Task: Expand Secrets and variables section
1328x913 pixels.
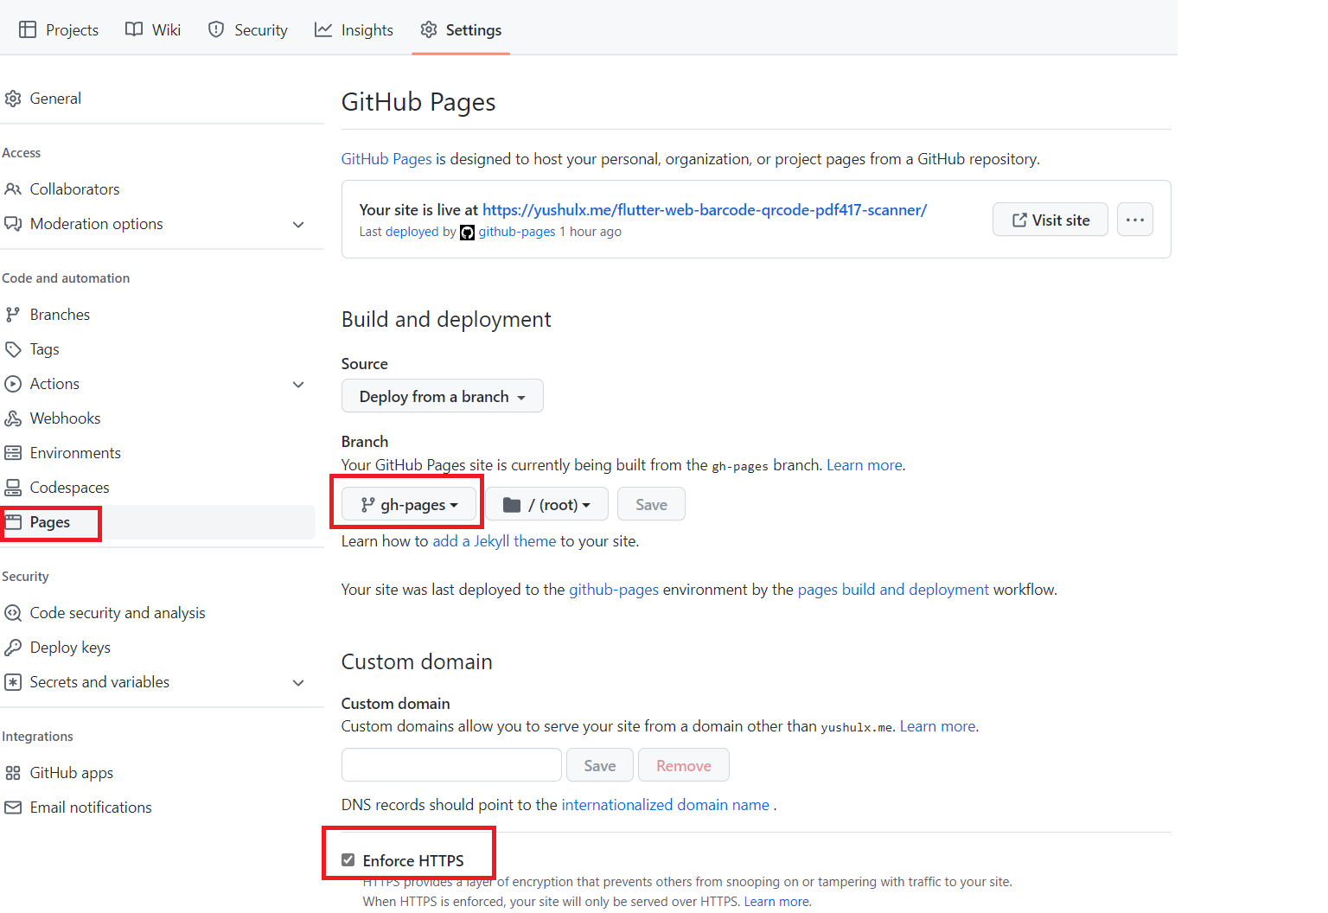Action: [x=298, y=683]
